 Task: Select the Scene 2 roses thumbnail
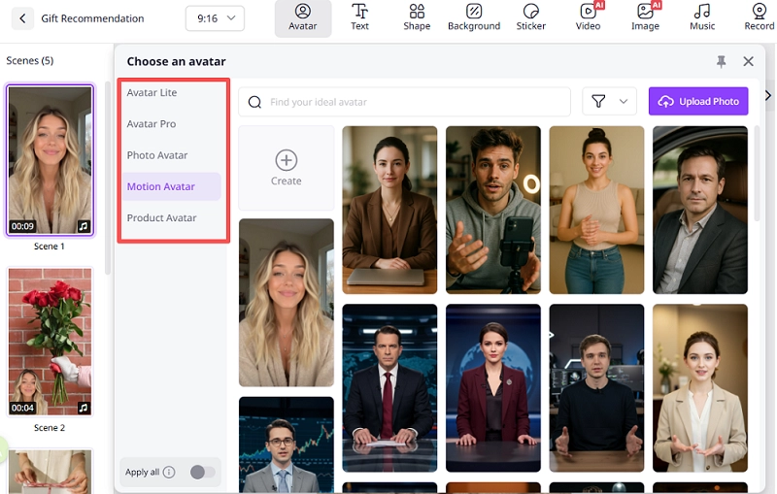(51, 342)
